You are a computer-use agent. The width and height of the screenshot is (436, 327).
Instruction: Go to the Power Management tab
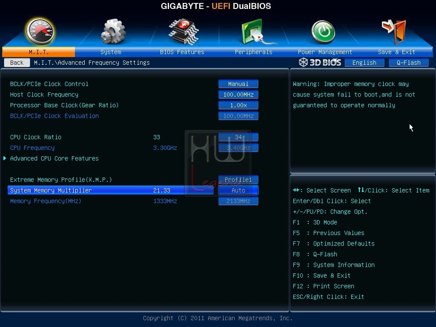click(325, 52)
